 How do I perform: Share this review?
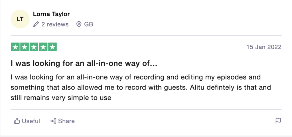(62, 121)
